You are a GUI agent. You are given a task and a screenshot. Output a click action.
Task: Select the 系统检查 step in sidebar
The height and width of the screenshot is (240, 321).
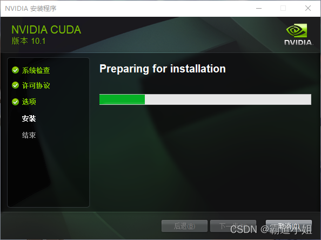click(36, 70)
